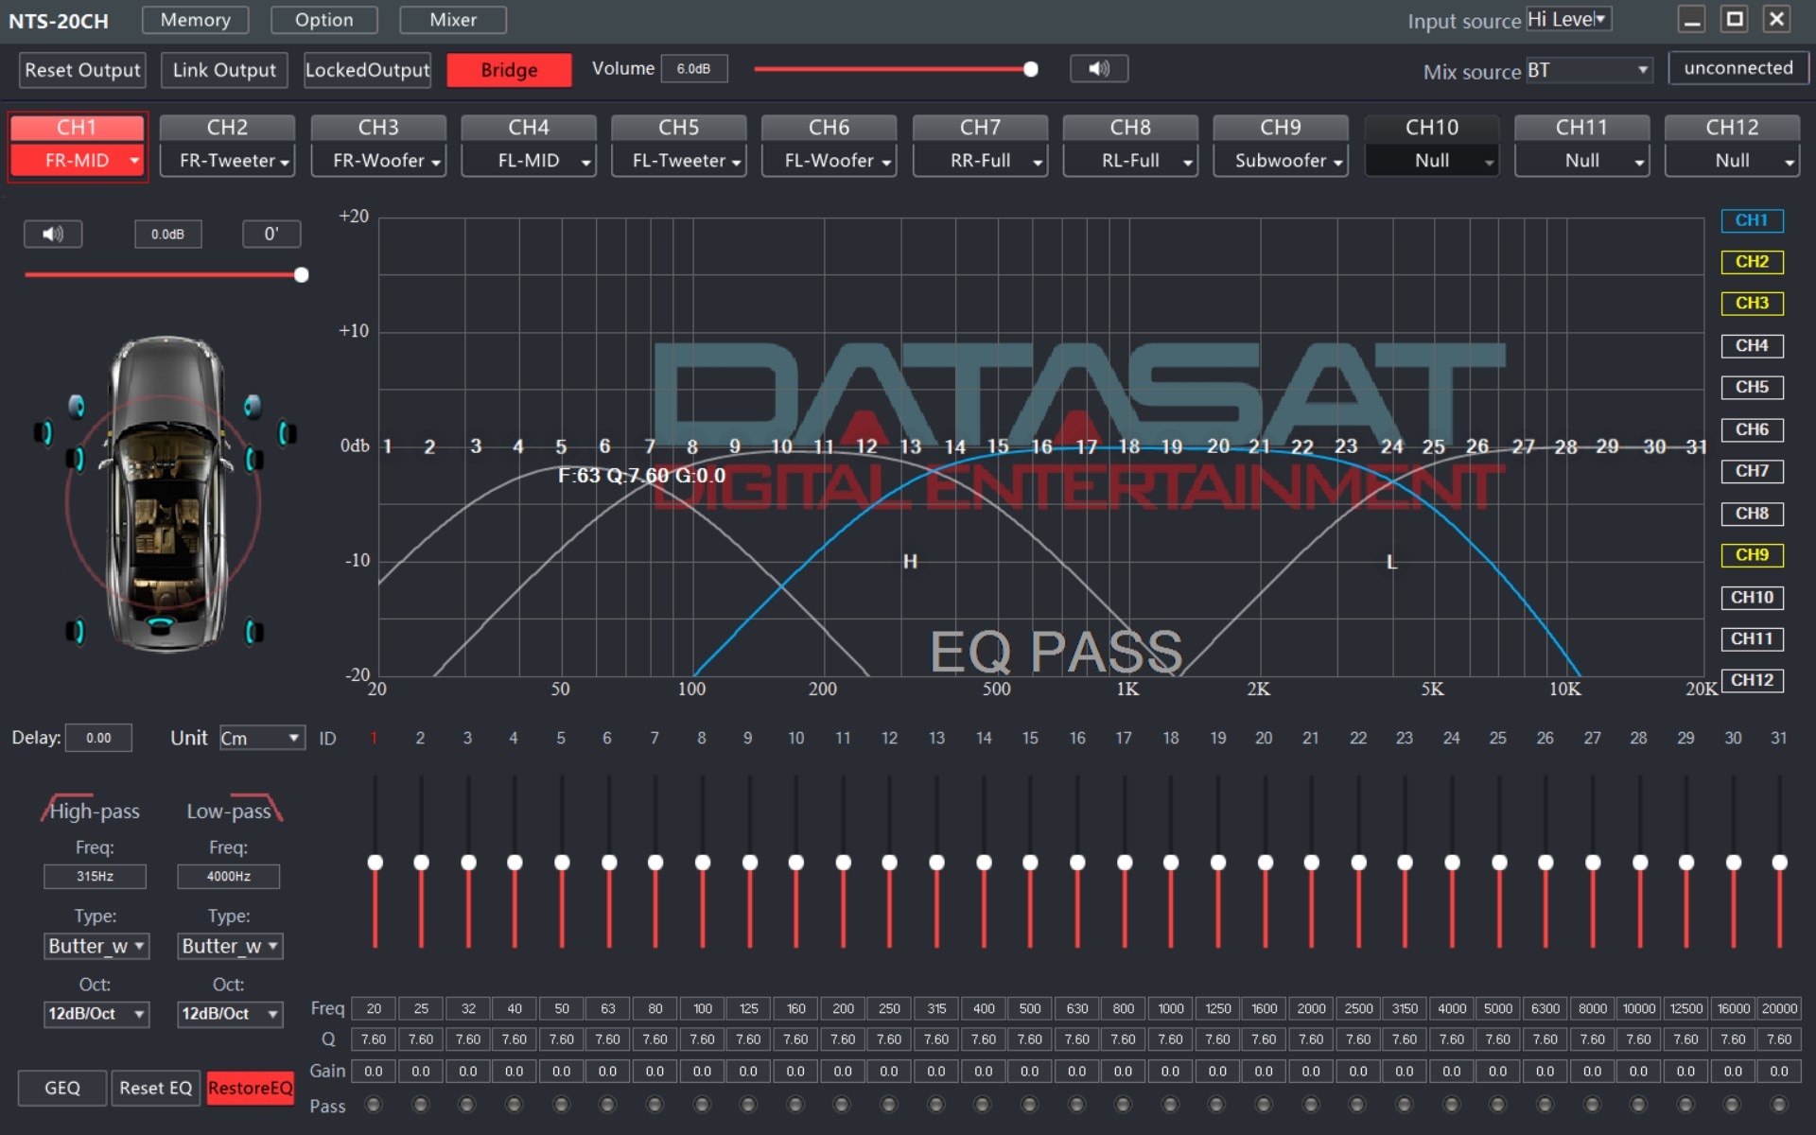Click EQ point 1 on graph

coord(387,446)
